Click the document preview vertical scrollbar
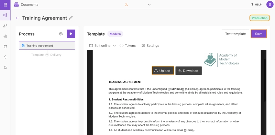Screen dimensions: 275x135 click(x=265, y=81)
